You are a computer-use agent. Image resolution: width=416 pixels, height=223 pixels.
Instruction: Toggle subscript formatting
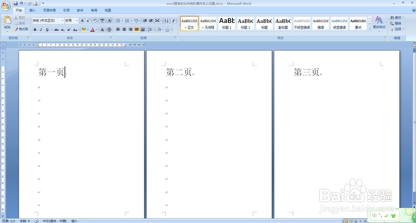point(63,30)
